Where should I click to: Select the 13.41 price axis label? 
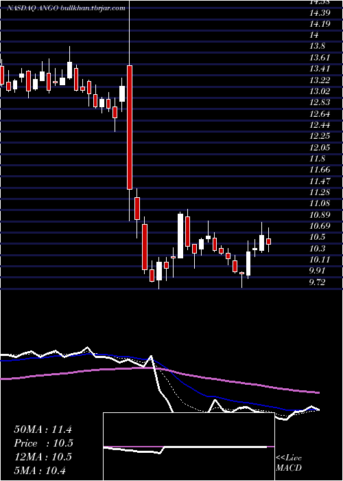click(x=320, y=69)
